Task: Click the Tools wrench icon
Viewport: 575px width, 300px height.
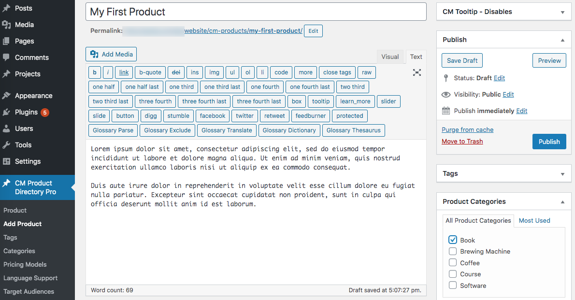Action: [6, 145]
